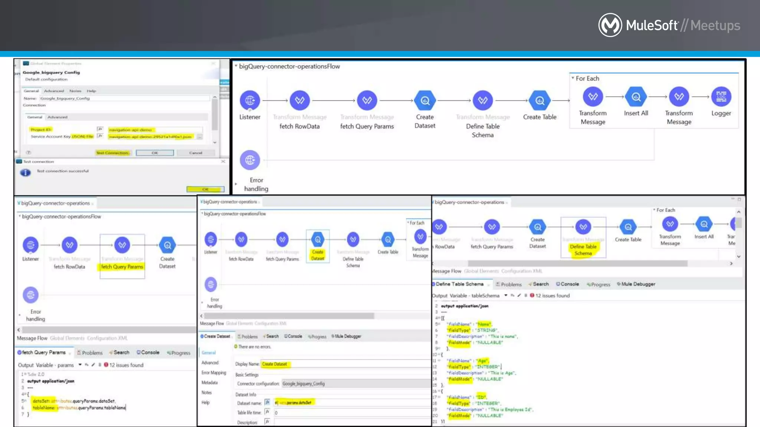Open Notes tab in config dialog
This screenshot has width=760, height=427.
(x=75, y=91)
